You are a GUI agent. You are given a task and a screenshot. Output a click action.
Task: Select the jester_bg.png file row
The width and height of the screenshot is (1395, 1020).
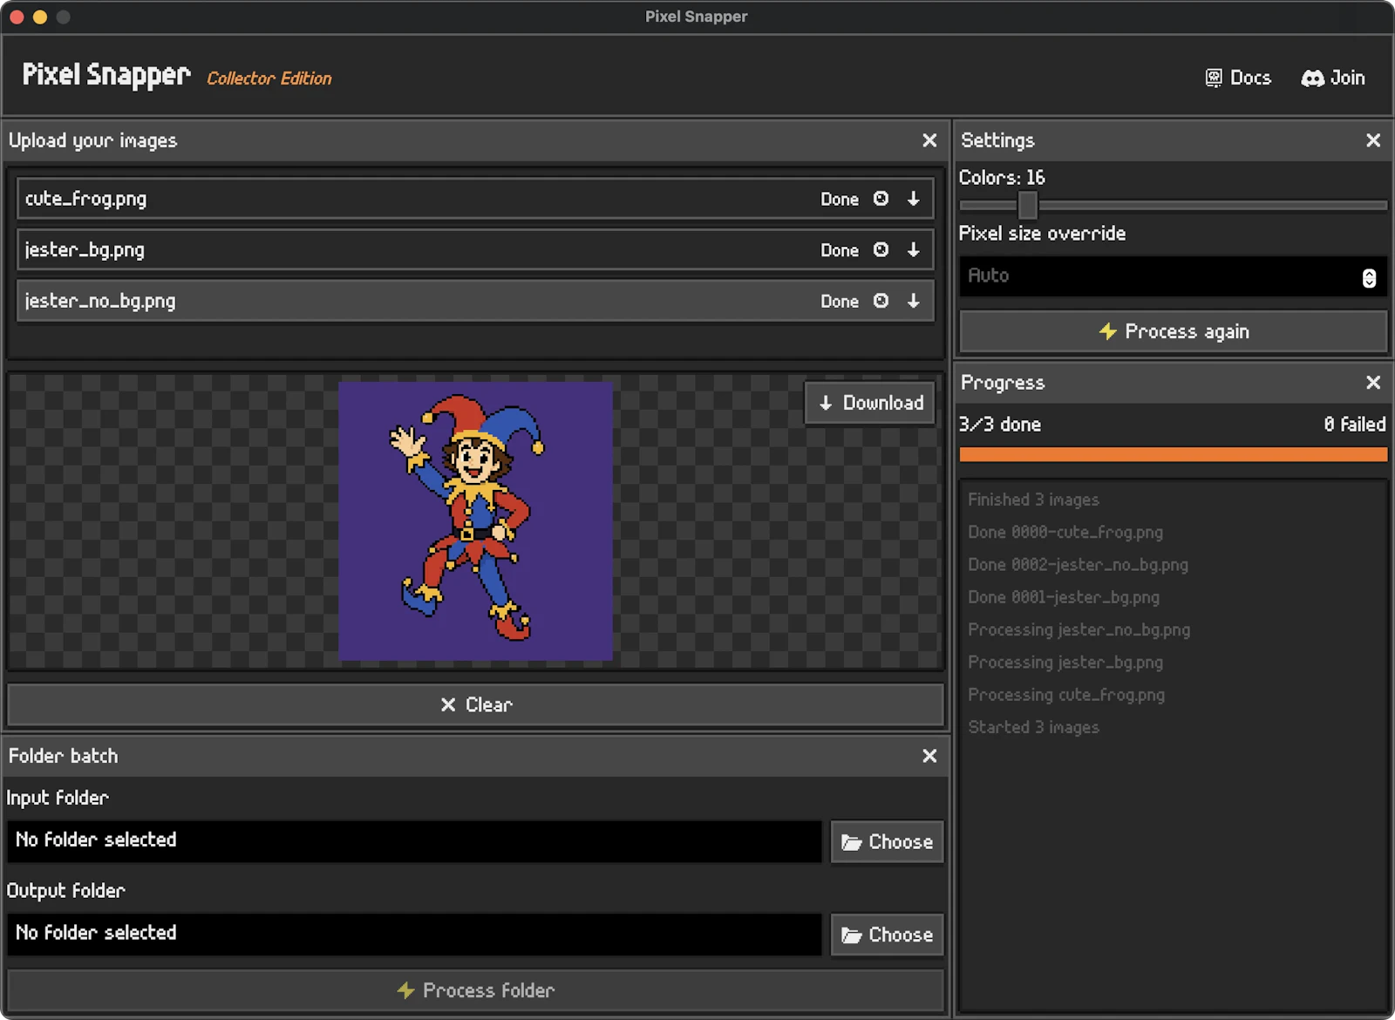point(475,249)
